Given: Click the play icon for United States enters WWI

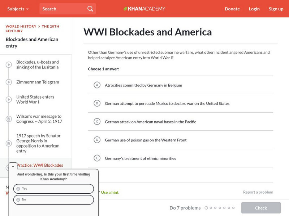Looking at the screenshot, I should [x=9, y=99].
